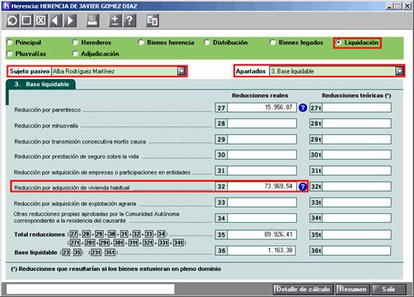Click field 29 transmisión consecutiva mortis causa
414x297 pixels.
coord(262,139)
